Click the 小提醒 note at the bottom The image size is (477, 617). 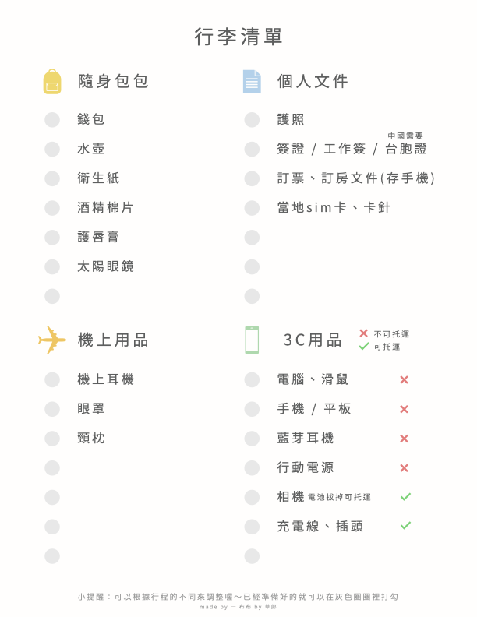pos(238,596)
